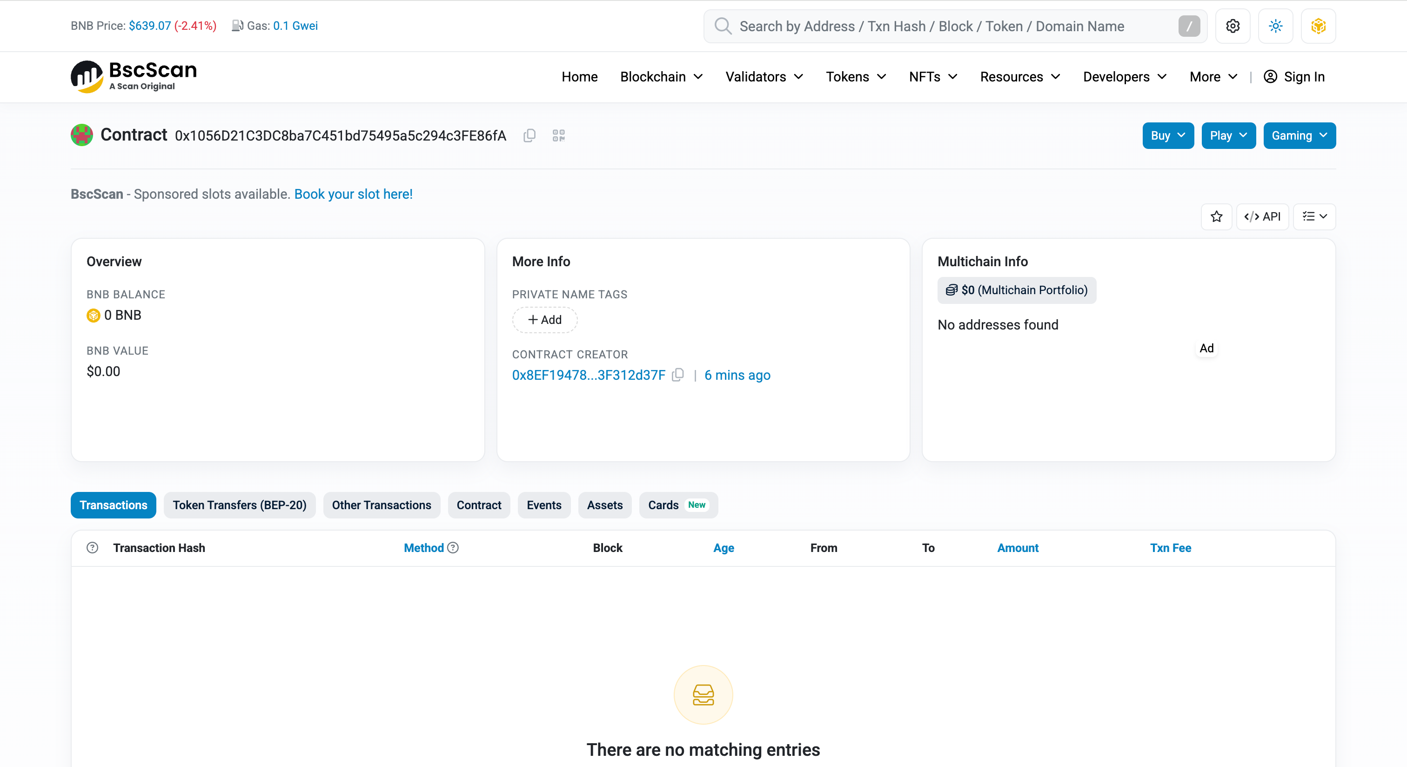1407x767 pixels.
Task: Add contract to watchlist star
Action: (1216, 217)
